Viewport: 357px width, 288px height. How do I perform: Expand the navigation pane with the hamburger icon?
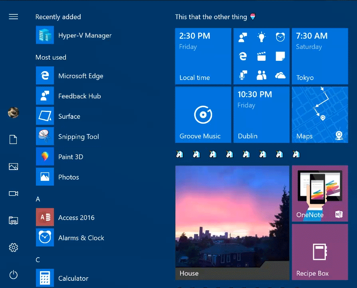(x=13, y=16)
